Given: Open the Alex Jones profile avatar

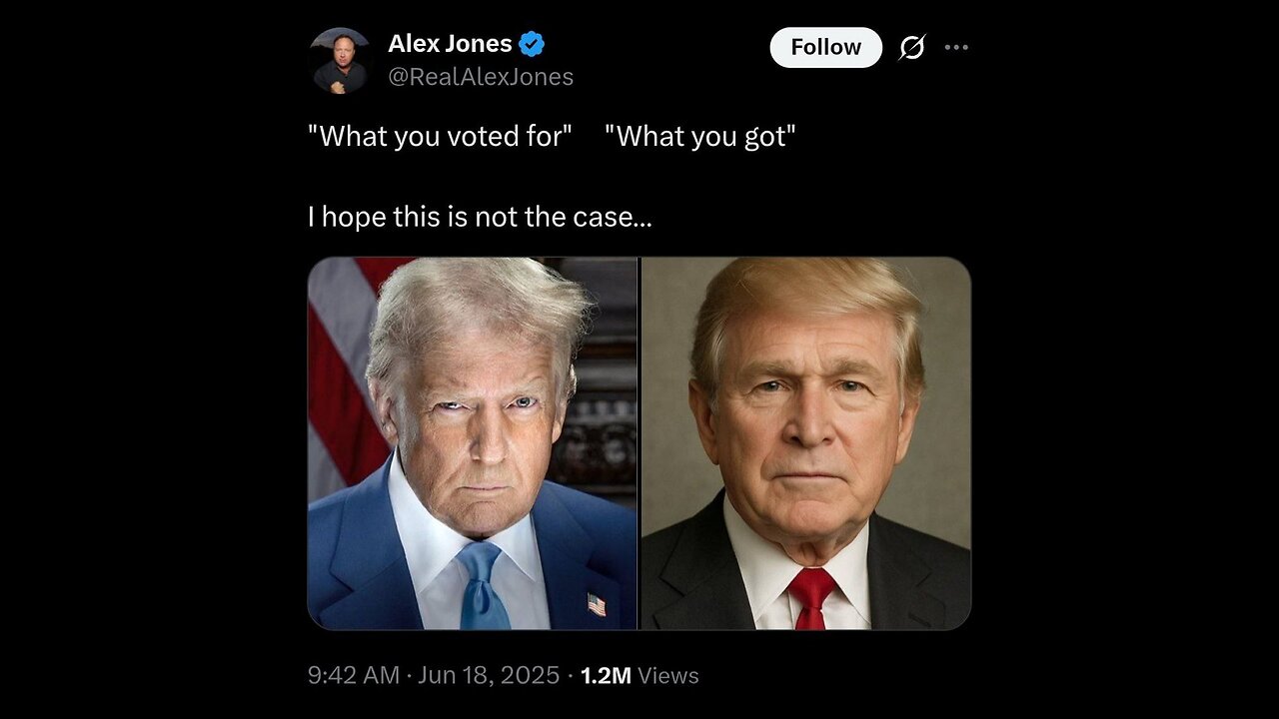Looking at the screenshot, I should (x=341, y=61).
